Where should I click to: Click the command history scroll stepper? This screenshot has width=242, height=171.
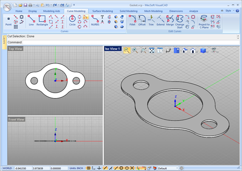pyautogui.click(x=238, y=37)
